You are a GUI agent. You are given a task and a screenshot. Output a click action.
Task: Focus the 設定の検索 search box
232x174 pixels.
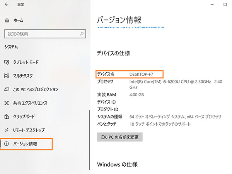pos(45,34)
